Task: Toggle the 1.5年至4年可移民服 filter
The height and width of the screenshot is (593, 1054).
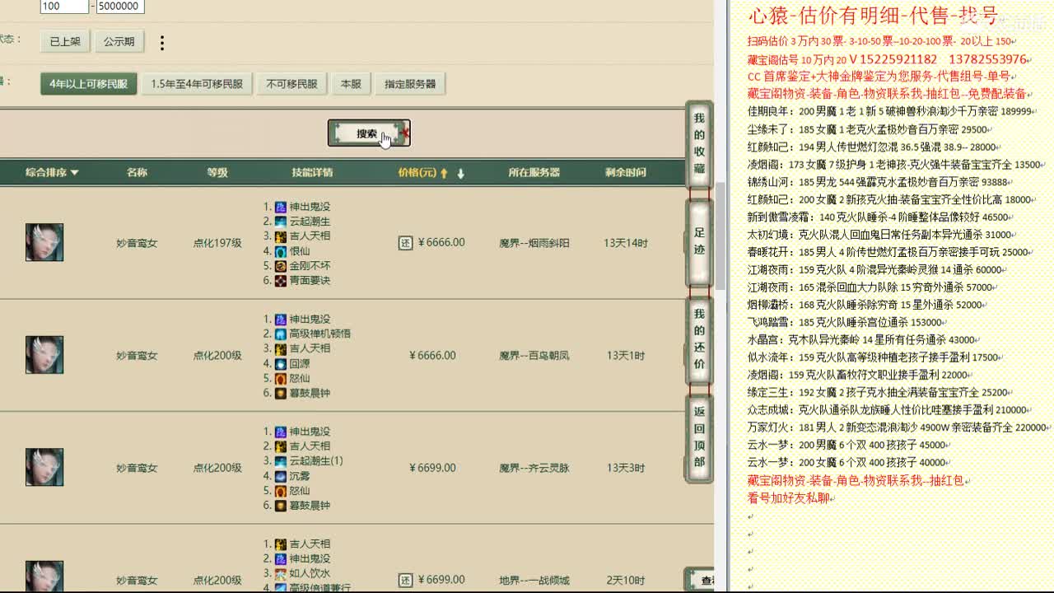Action: click(197, 84)
